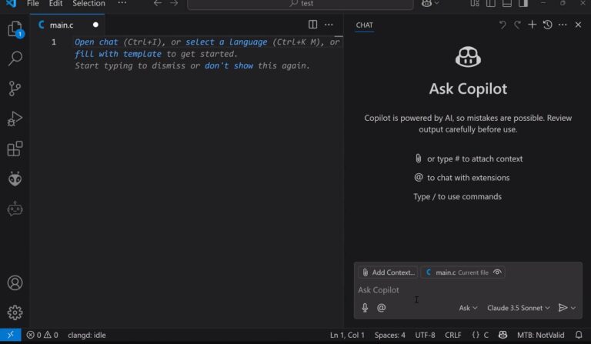Show chat history
This screenshot has width=591, height=344.
(548, 25)
